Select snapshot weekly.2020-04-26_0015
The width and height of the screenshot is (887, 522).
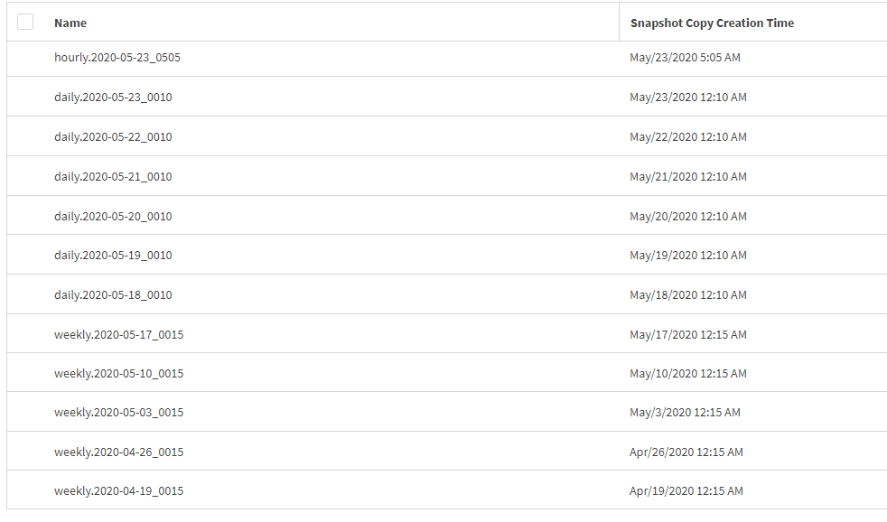(x=118, y=452)
